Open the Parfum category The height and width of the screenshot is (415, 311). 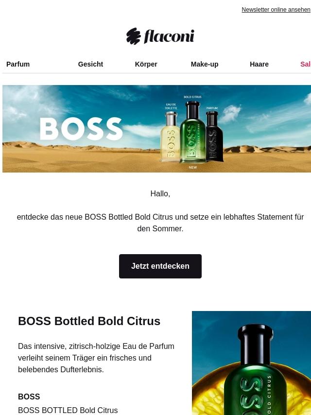pyautogui.click(x=18, y=64)
